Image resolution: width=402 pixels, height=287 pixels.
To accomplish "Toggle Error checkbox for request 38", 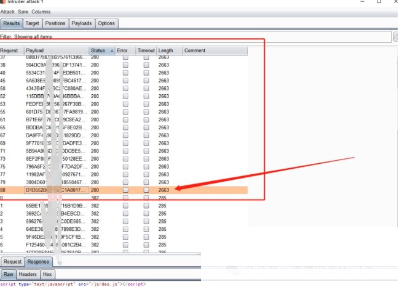I will click(125, 65).
